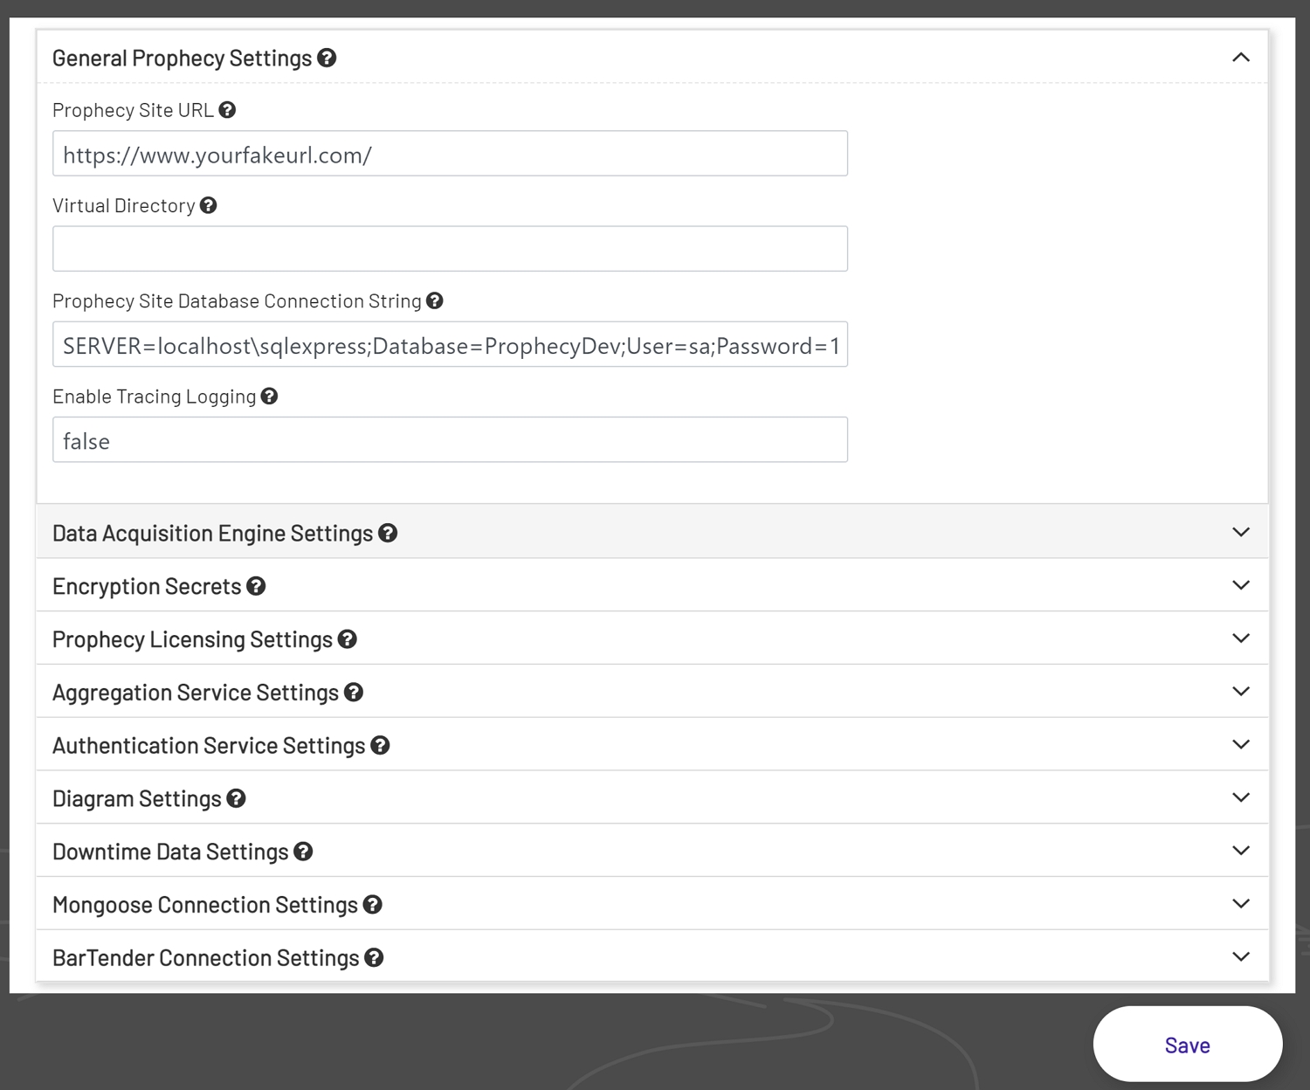This screenshot has height=1090, width=1310.
Task: View help for Database Connection String
Action: (x=435, y=300)
